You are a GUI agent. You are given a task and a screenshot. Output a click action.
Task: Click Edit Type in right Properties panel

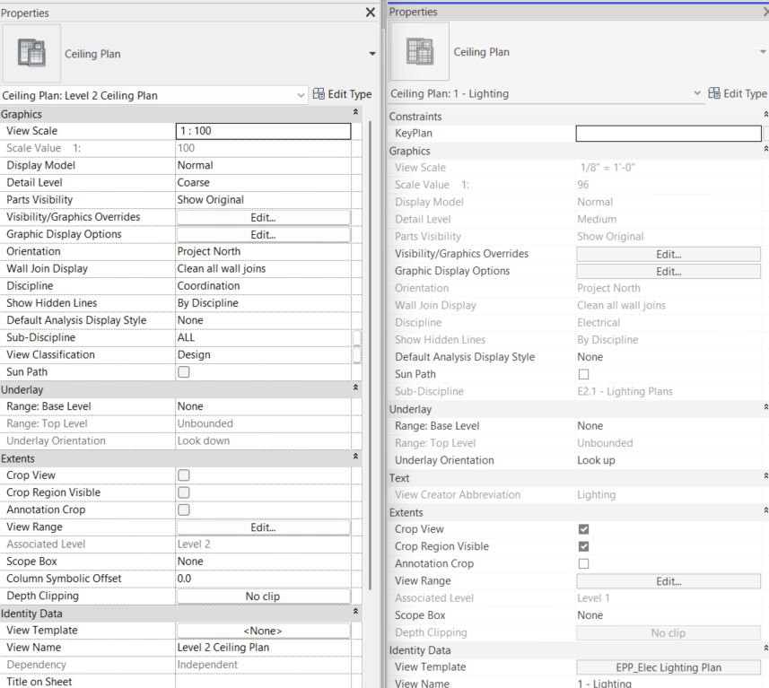coord(738,93)
